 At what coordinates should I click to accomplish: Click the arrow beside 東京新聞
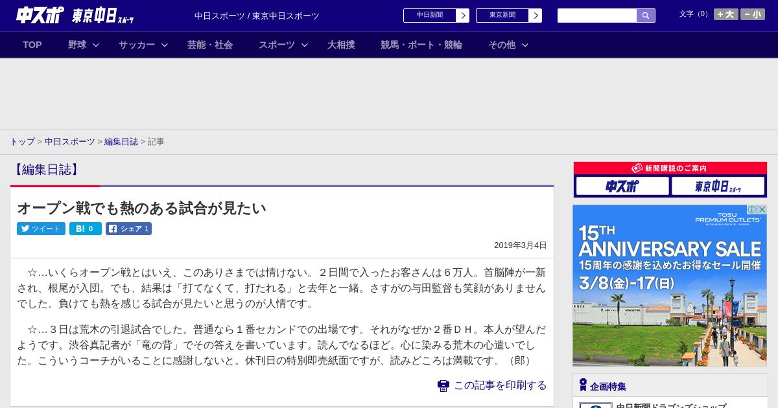(535, 16)
